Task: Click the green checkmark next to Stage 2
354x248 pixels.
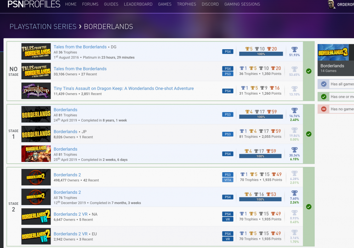Action: pos(309,207)
